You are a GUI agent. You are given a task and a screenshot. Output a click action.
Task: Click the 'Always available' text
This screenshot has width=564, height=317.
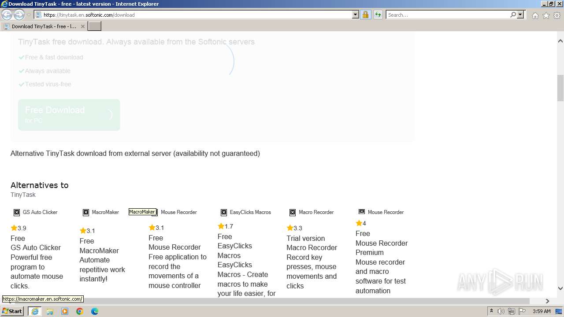point(48,71)
